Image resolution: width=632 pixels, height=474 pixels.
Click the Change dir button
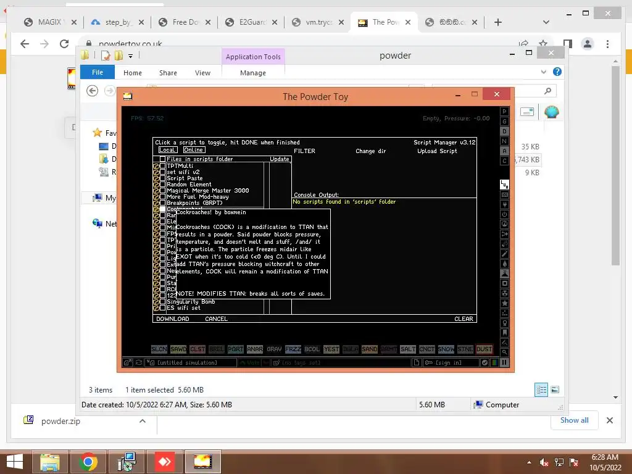(371, 151)
